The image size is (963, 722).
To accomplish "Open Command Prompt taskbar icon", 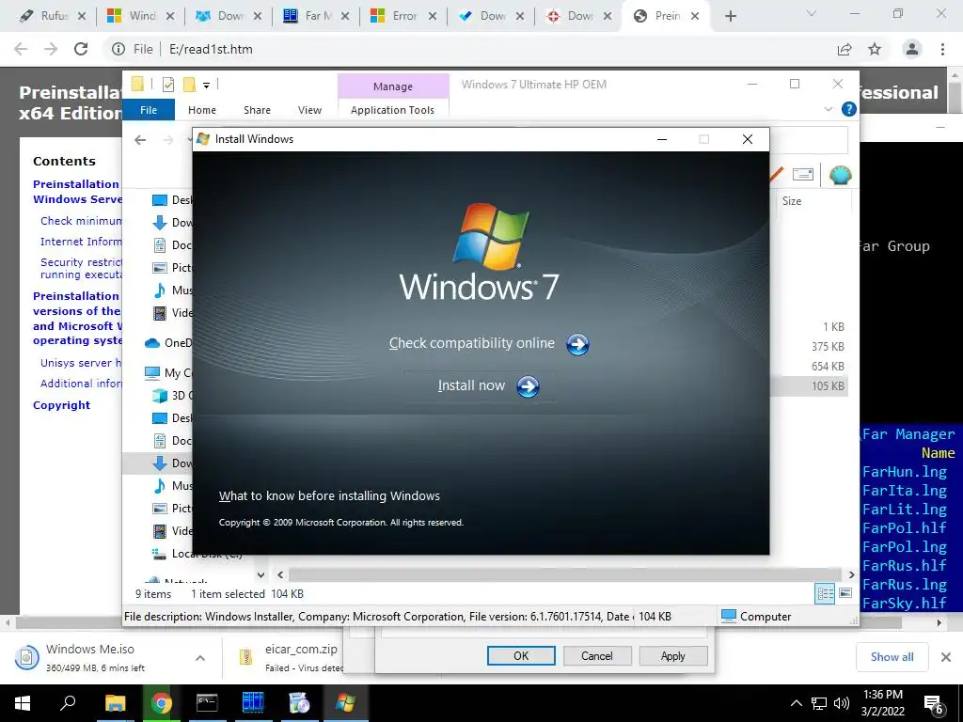I will pyautogui.click(x=207, y=703).
